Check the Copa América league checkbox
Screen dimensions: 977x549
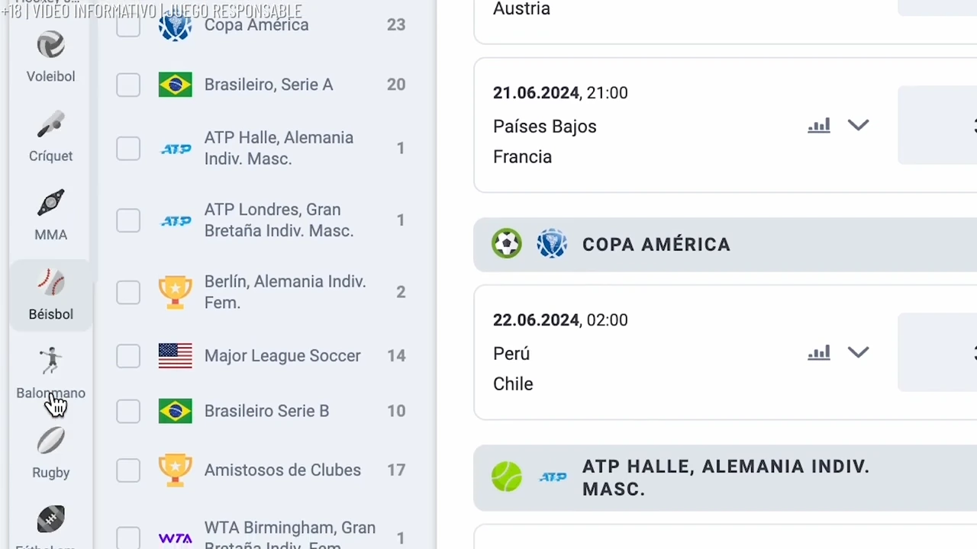pyautogui.click(x=127, y=24)
